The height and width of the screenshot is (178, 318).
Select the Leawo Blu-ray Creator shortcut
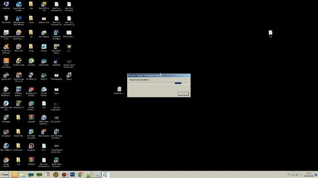(19, 6)
